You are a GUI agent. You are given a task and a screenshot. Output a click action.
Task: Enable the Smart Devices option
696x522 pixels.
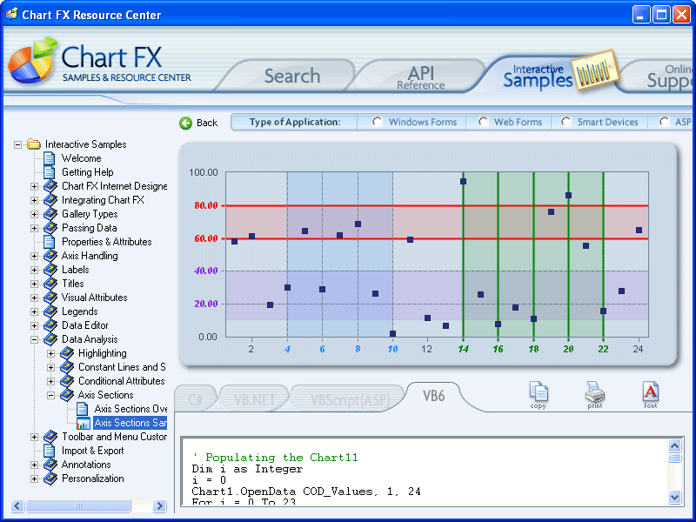click(x=566, y=122)
